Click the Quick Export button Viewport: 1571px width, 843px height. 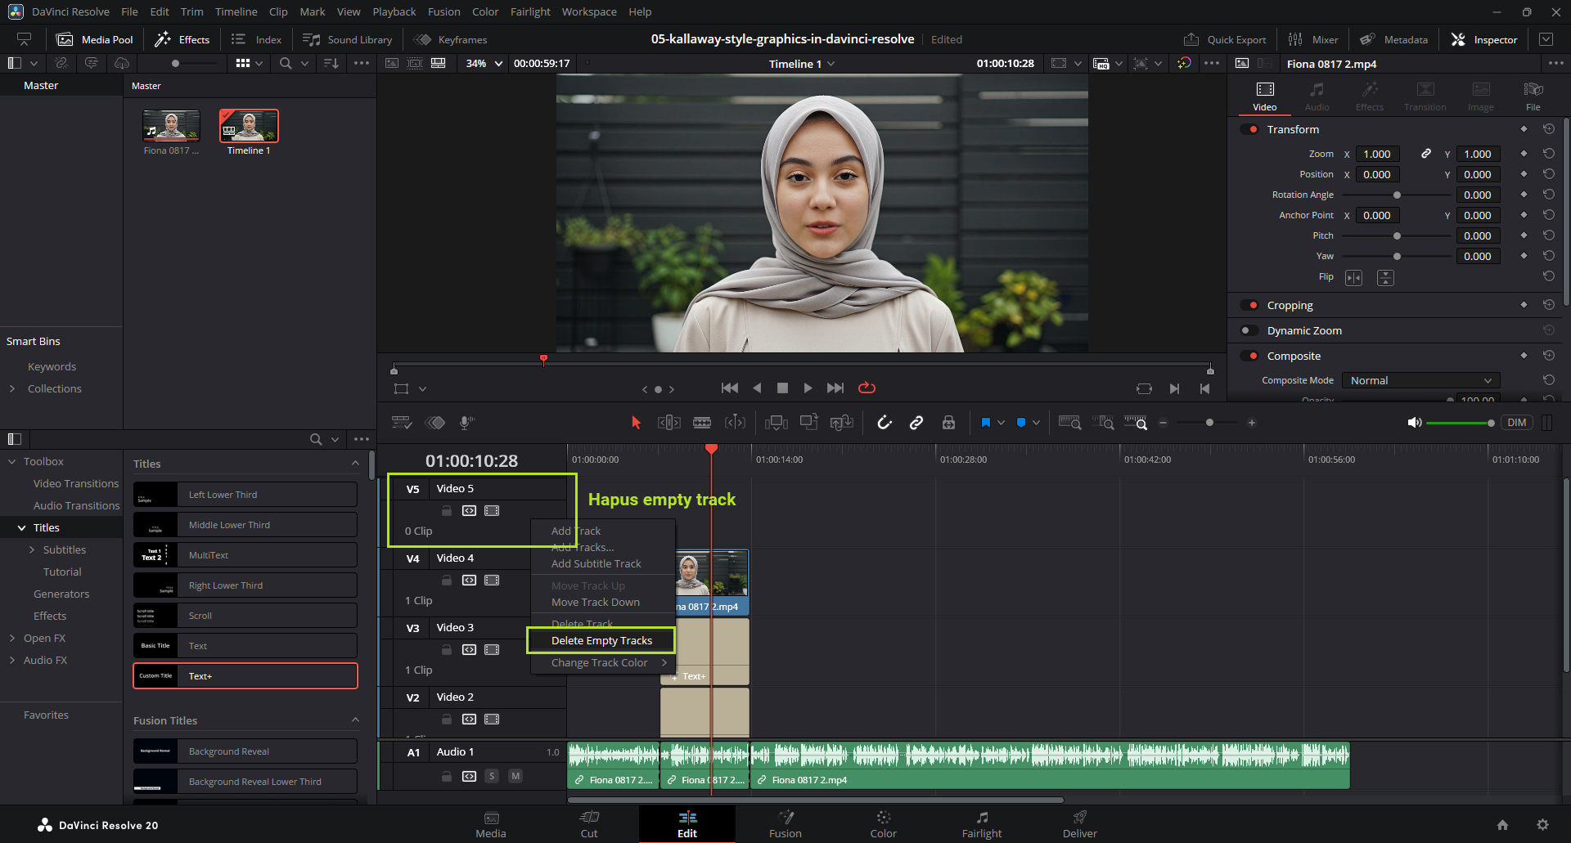(x=1225, y=39)
